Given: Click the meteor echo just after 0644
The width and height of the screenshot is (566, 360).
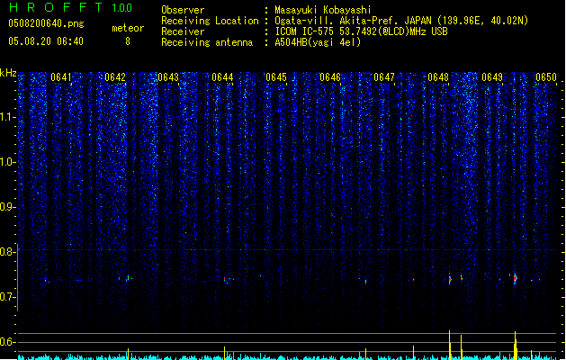Looking at the screenshot, I should pyautogui.click(x=225, y=280).
